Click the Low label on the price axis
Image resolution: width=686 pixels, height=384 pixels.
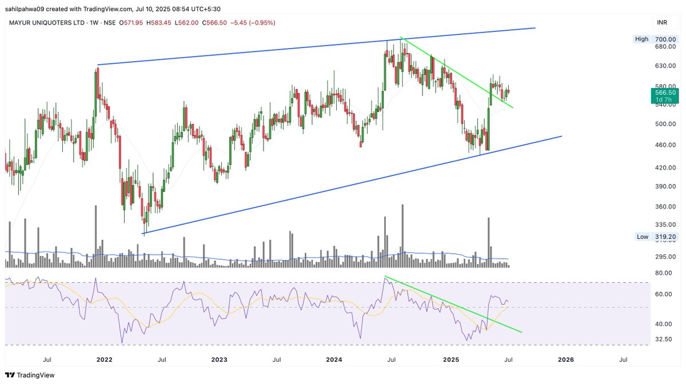[x=641, y=236]
